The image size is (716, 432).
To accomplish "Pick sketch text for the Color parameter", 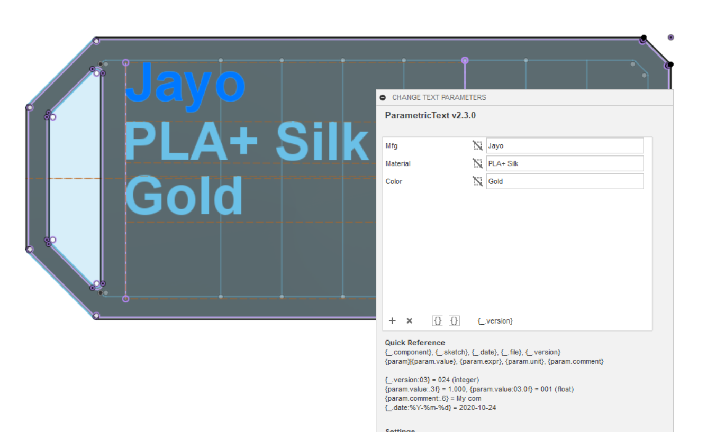I will point(477,181).
